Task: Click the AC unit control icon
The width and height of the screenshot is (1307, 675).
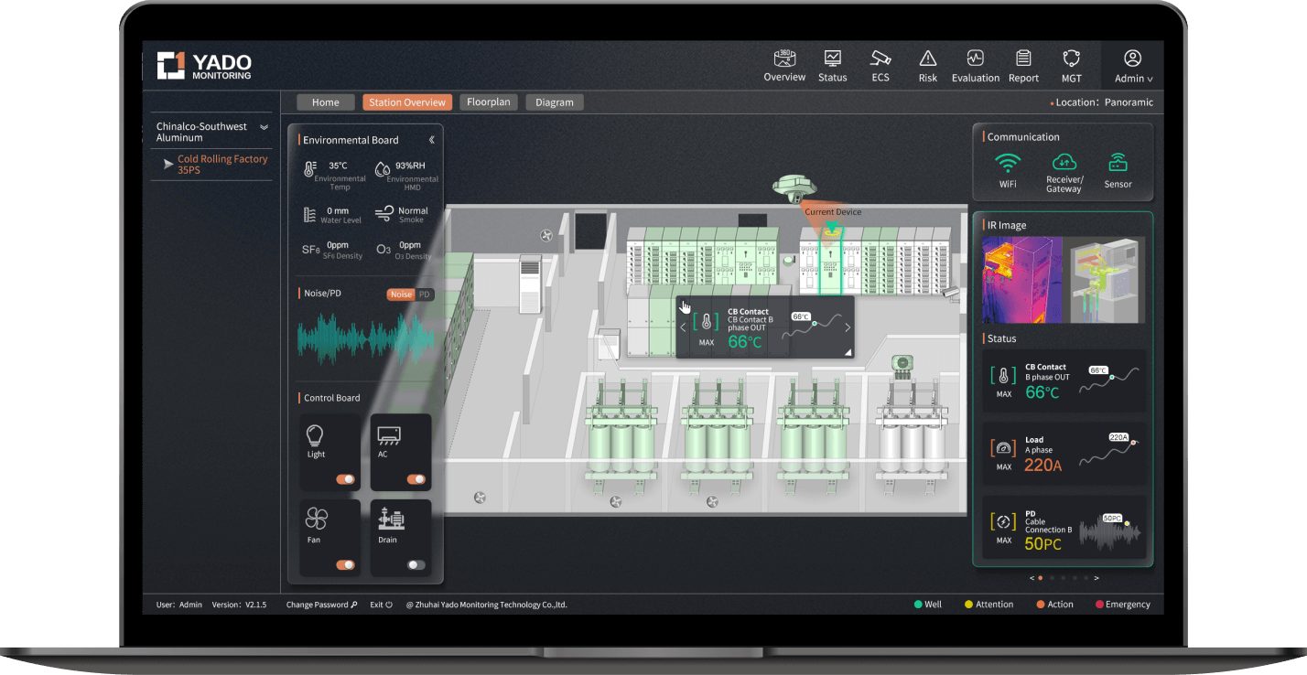Action: (x=387, y=435)
